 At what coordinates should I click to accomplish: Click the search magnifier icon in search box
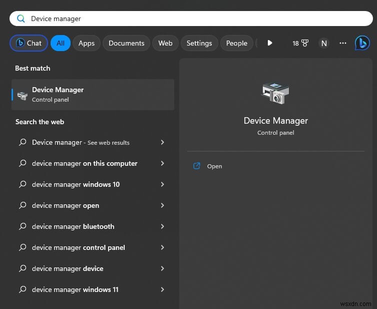[21, 19]
